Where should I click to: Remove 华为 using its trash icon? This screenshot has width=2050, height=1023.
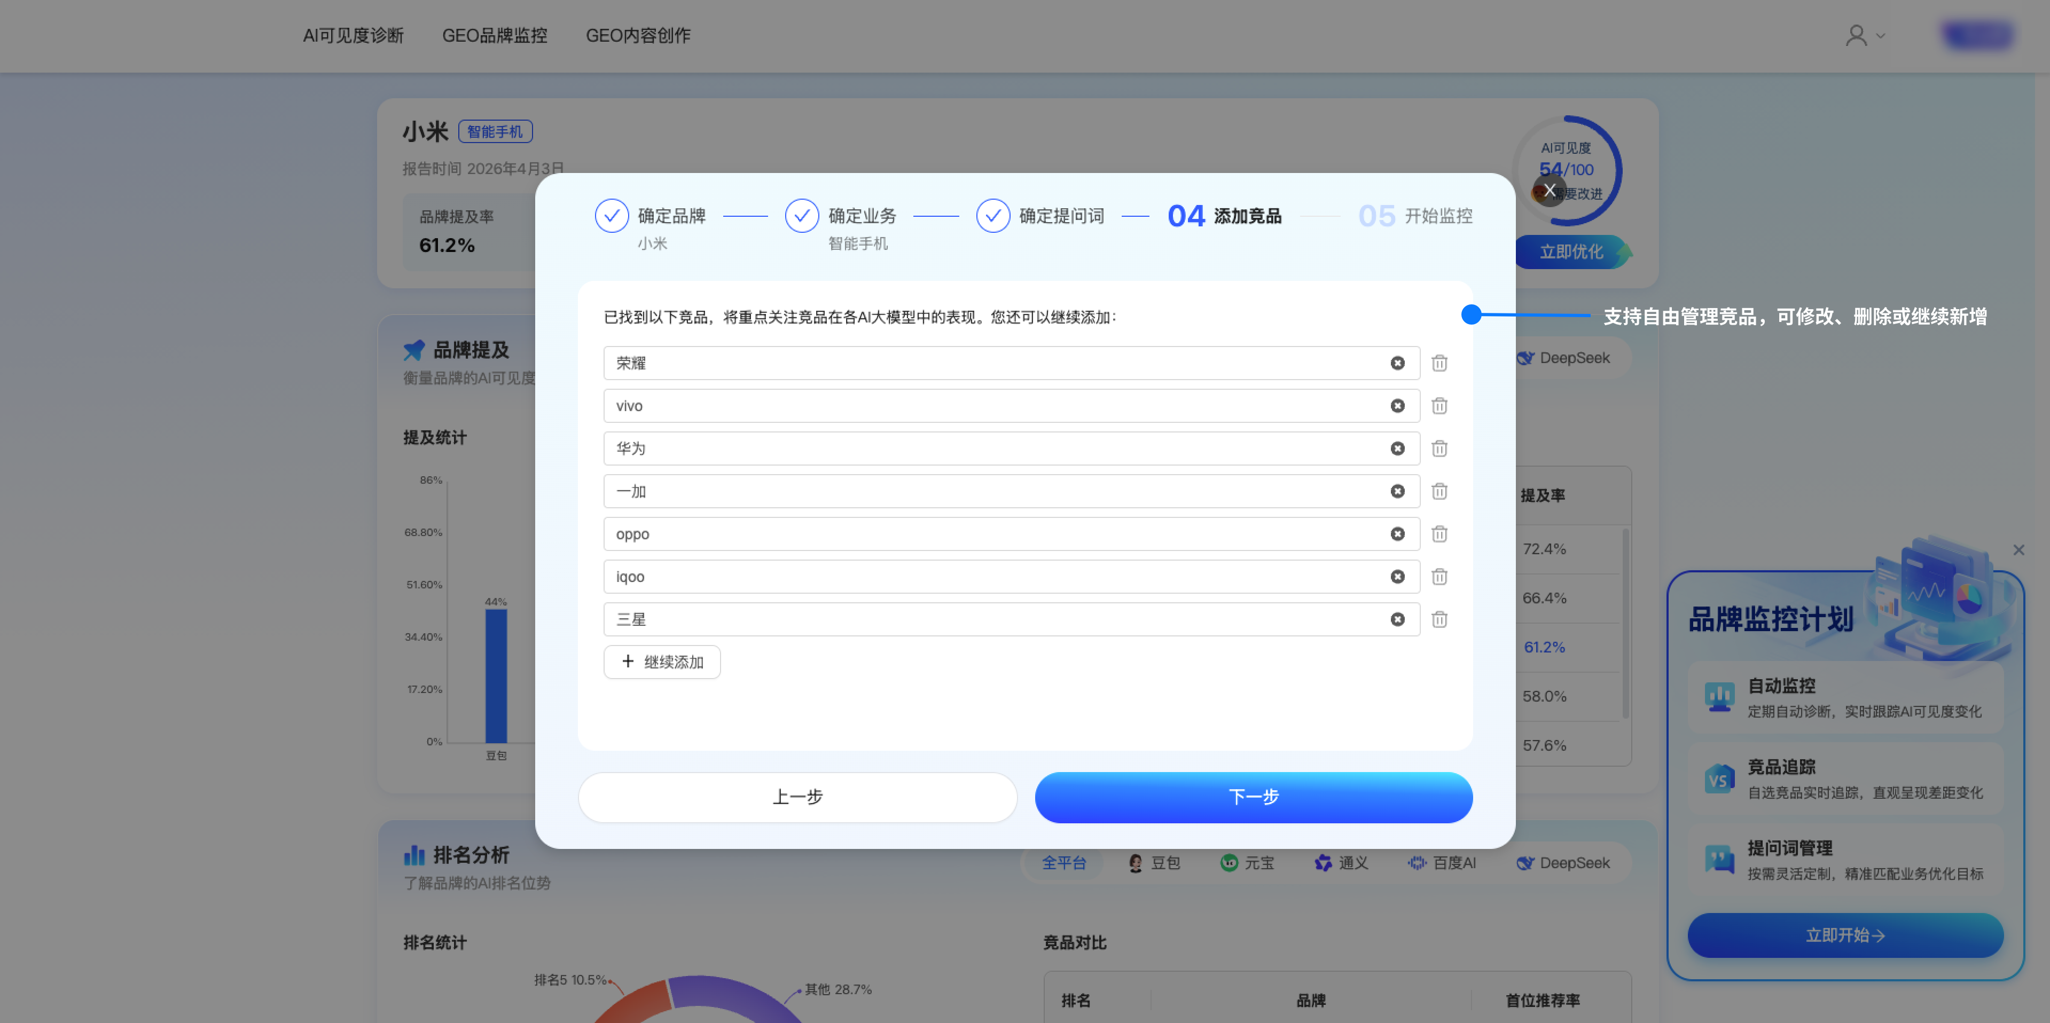tap(1439, 448)
